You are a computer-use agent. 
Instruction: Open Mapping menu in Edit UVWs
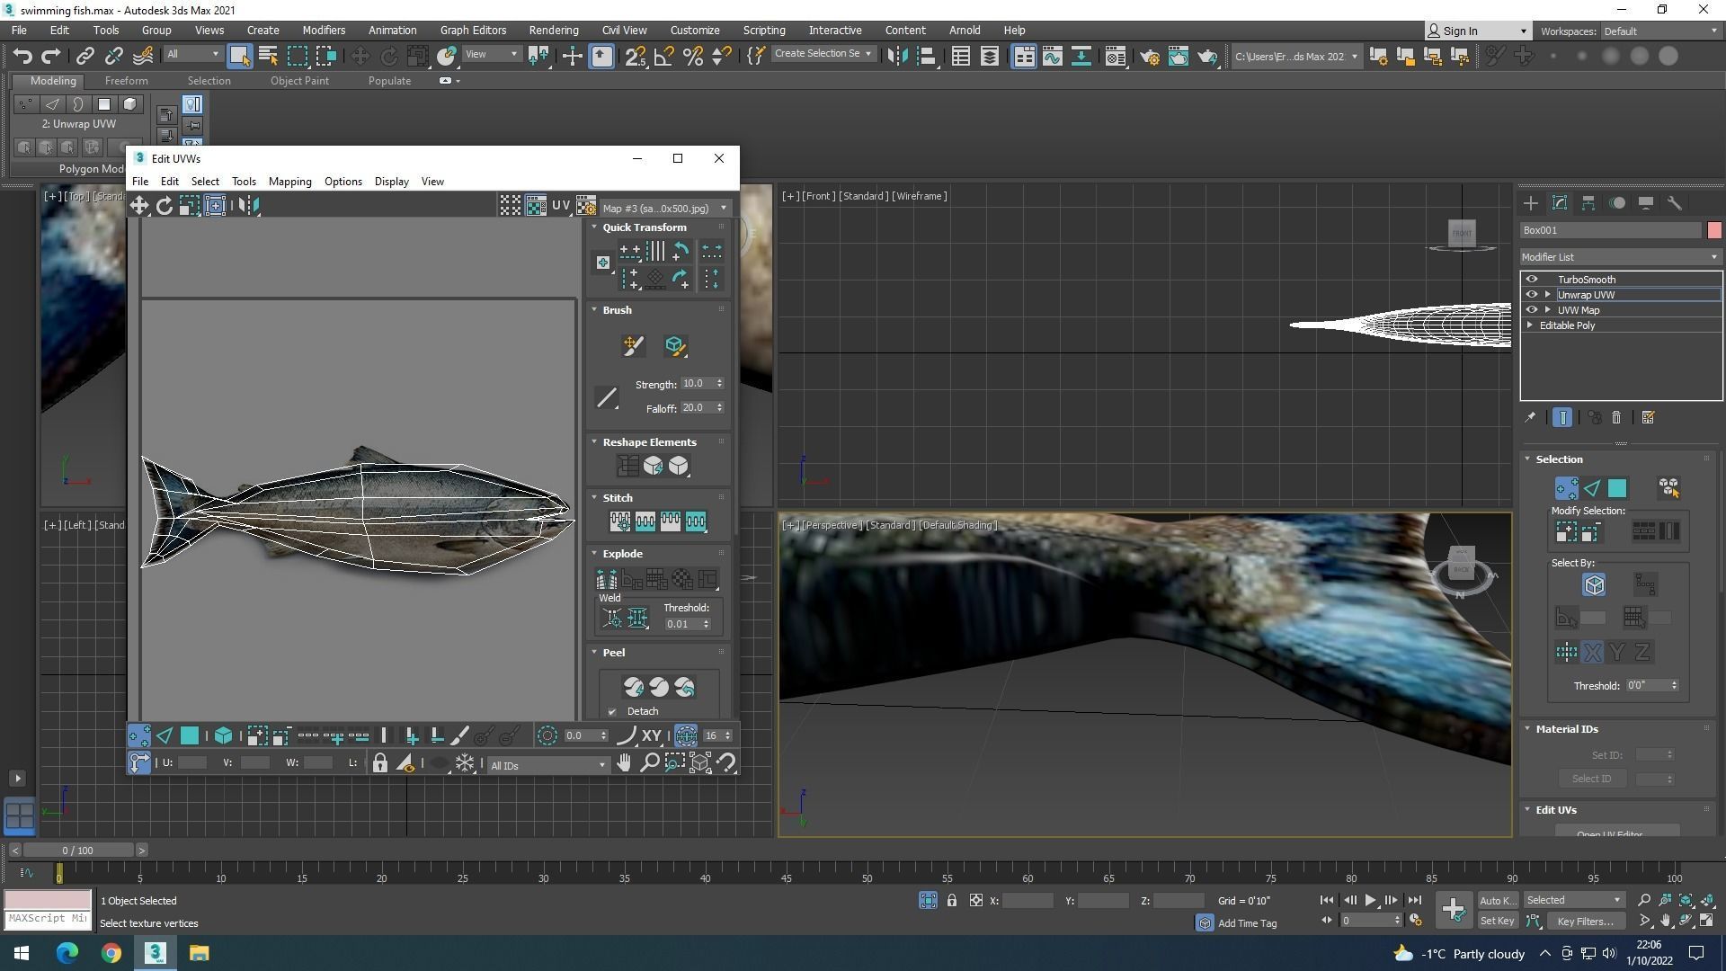tap(289, 182)
